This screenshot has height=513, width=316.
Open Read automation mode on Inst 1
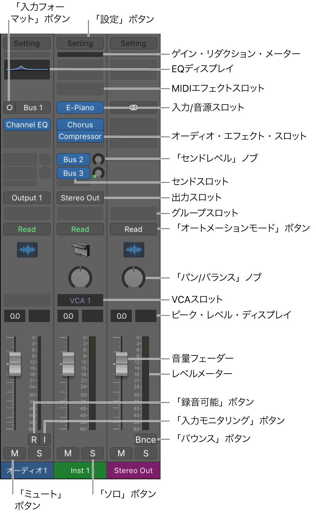80,229
